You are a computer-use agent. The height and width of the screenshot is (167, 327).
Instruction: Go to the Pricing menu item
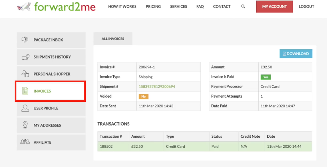coord(153,7)
